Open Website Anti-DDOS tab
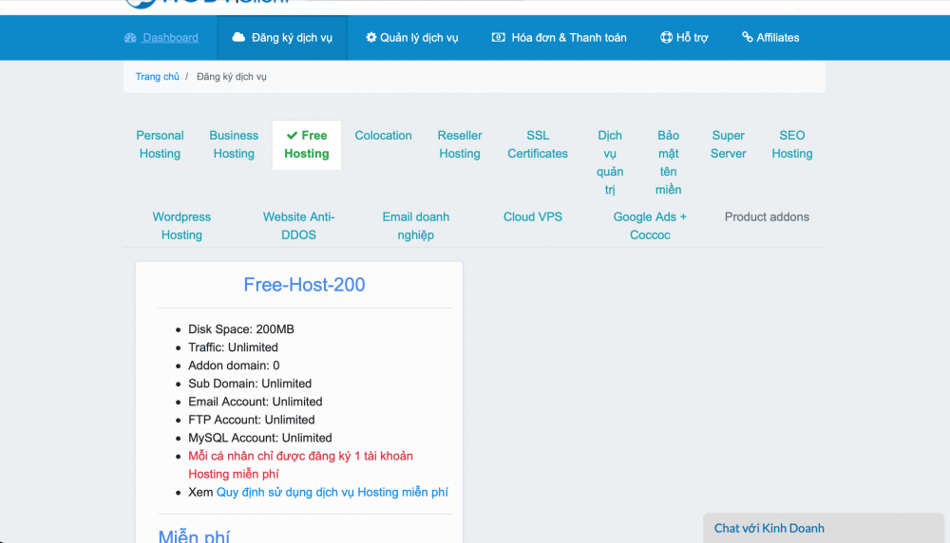The width and height of the screenshot is (950, 543). pyautogui.click(x=298, y=226)
